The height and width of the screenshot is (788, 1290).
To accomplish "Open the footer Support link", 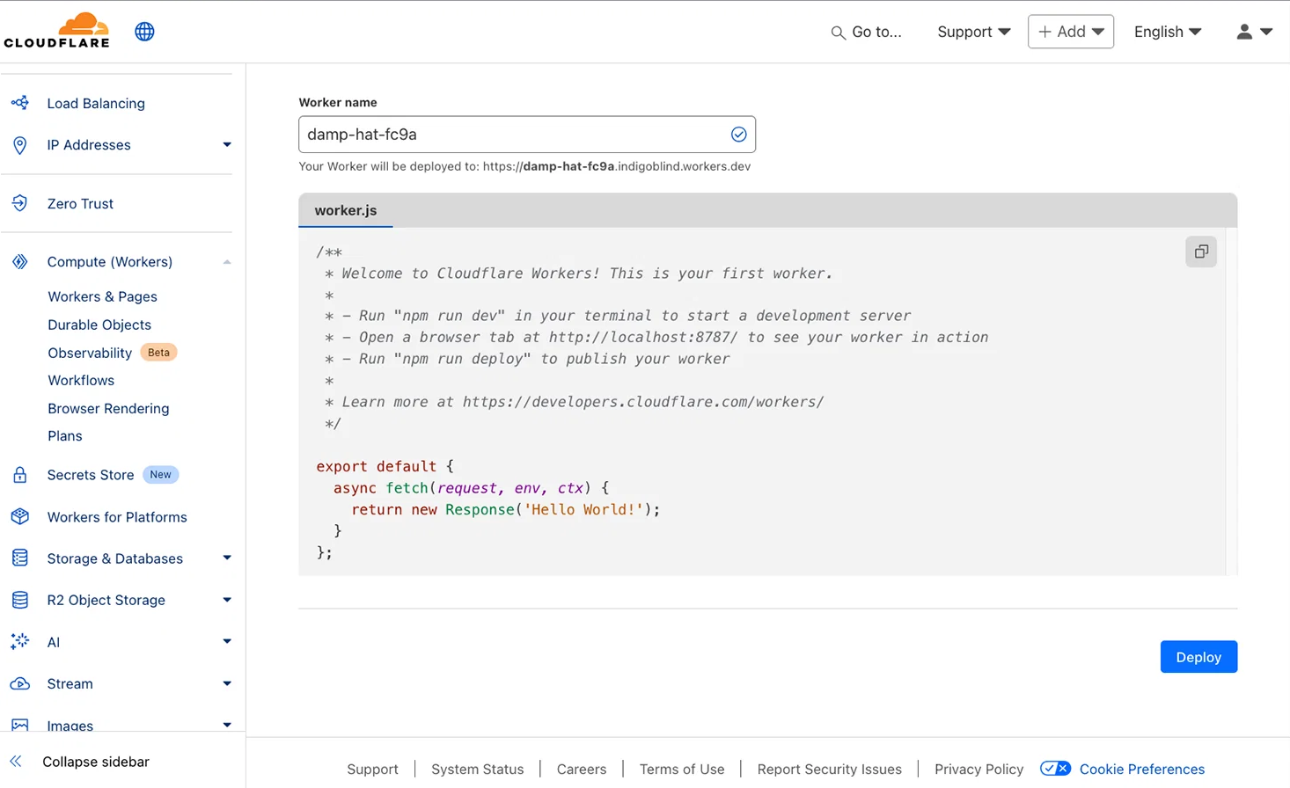I will [372, 769].
